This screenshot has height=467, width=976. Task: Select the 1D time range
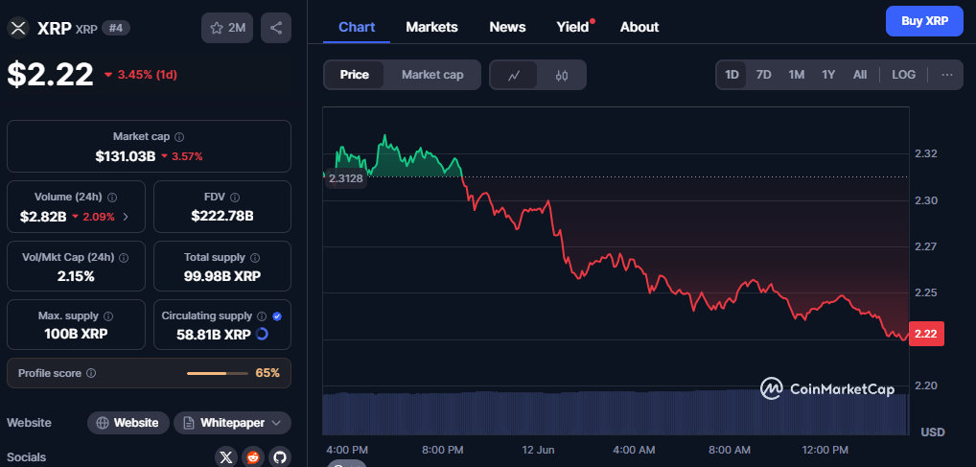(732, 75)
